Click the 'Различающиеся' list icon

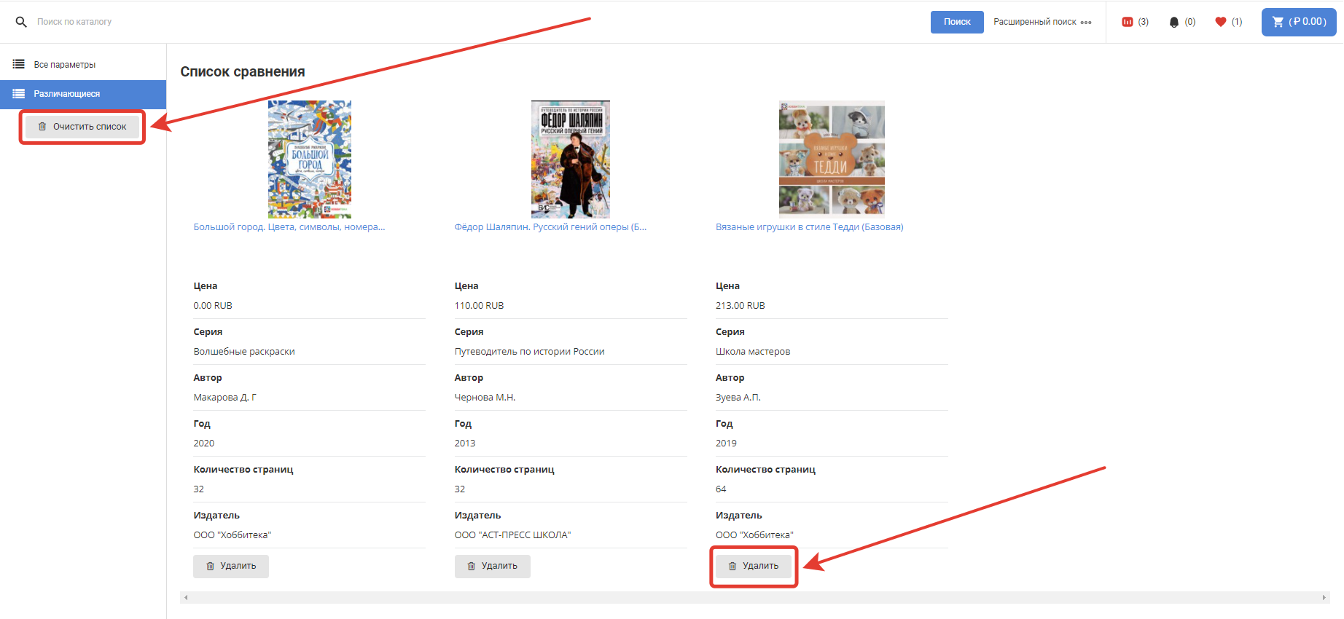click(19, 94)
